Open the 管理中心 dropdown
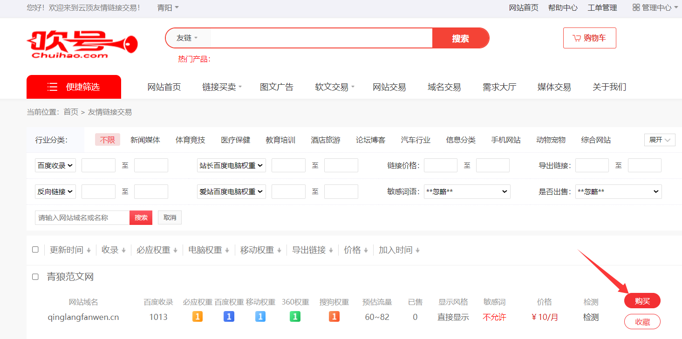The image size is (682, 339). [x=655, y=7]
